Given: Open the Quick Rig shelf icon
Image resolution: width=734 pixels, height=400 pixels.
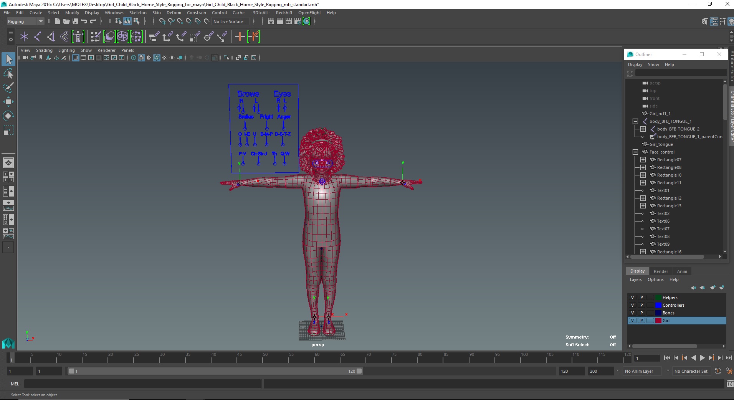Looking at the screenshot, I should coord(78,37).
